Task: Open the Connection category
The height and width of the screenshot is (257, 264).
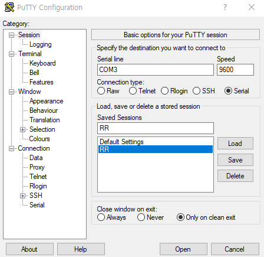Action: point(34,148)
